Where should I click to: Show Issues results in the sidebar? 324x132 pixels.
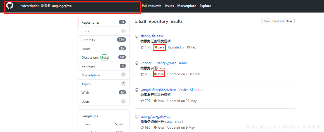(x=104, y=49)
